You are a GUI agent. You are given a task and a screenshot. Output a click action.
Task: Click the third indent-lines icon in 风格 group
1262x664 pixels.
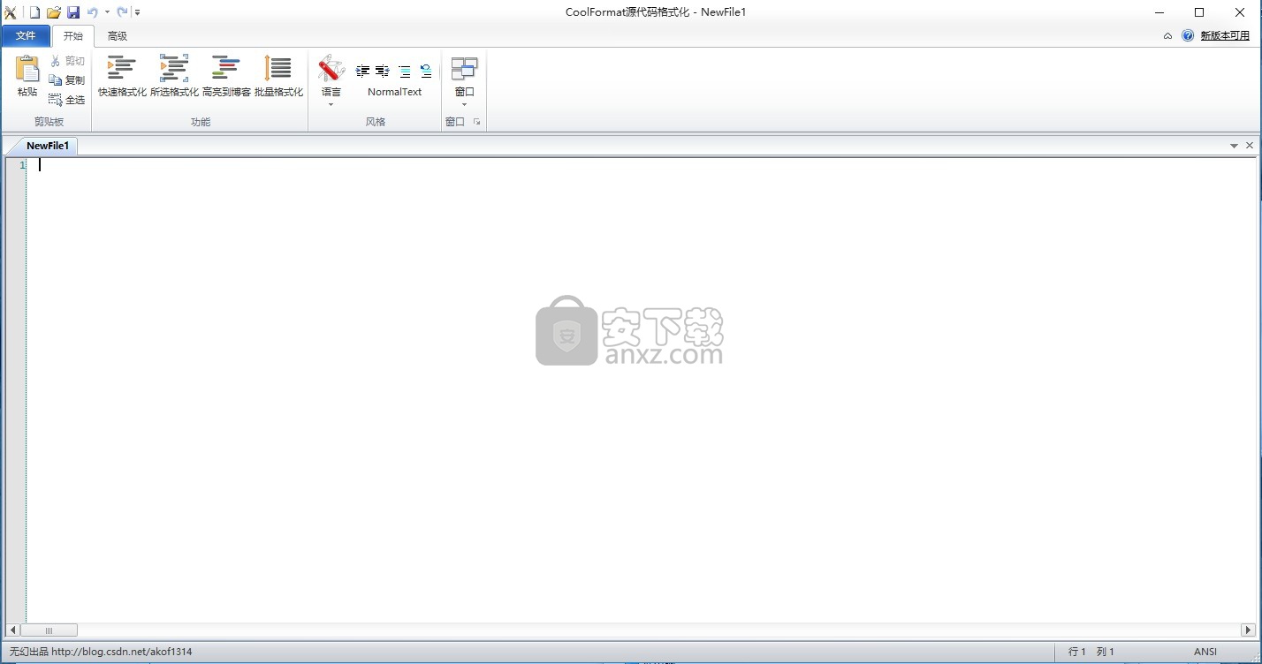pyautogui.click(x=404, y=72)
